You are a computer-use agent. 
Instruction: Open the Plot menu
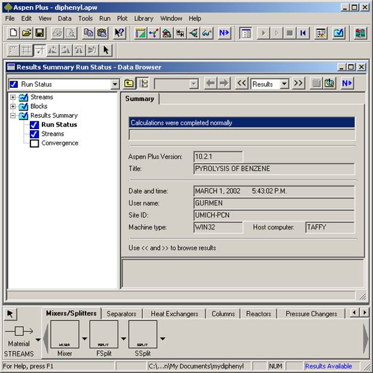[122, 19]
